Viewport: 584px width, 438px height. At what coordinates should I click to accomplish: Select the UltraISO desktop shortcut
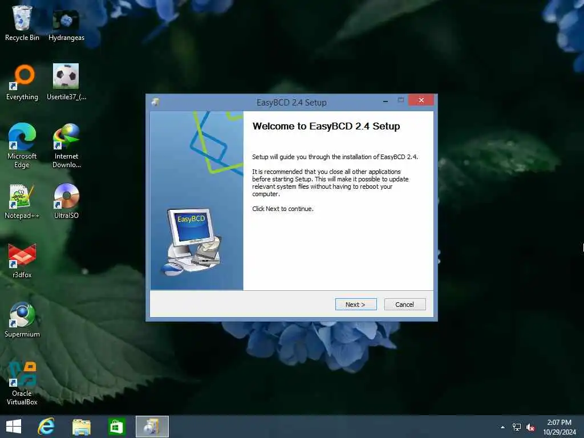(x=66, y=201)
